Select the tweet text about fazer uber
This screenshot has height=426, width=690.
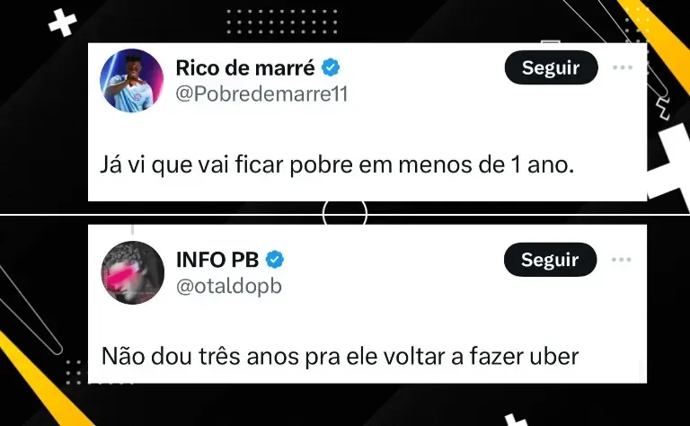[341, 357]
